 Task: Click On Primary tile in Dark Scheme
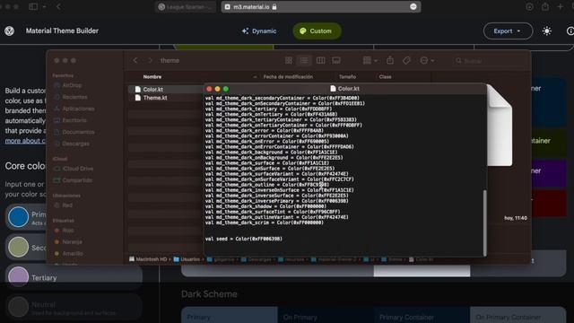326,315
